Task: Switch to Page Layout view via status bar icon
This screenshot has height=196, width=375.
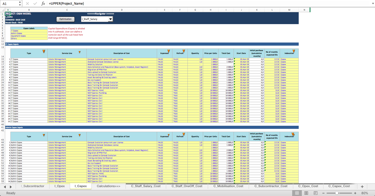Action: (306, 193)
